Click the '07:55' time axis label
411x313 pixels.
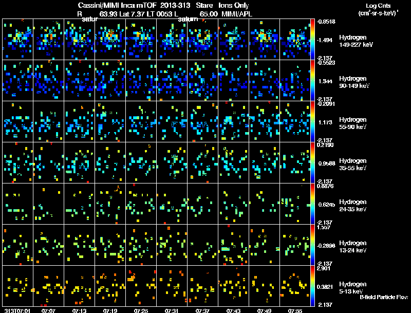click(295, 310)
